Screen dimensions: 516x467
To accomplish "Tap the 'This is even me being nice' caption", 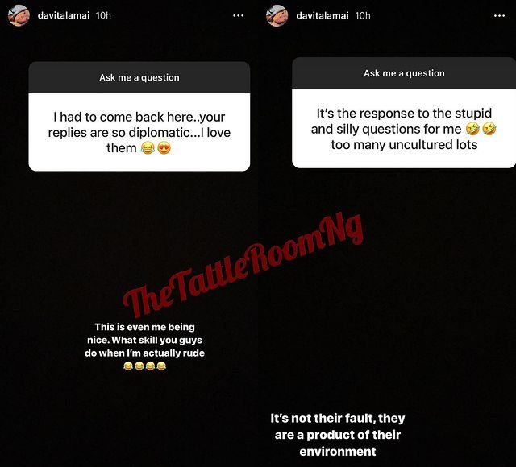I will pos(144,340).
